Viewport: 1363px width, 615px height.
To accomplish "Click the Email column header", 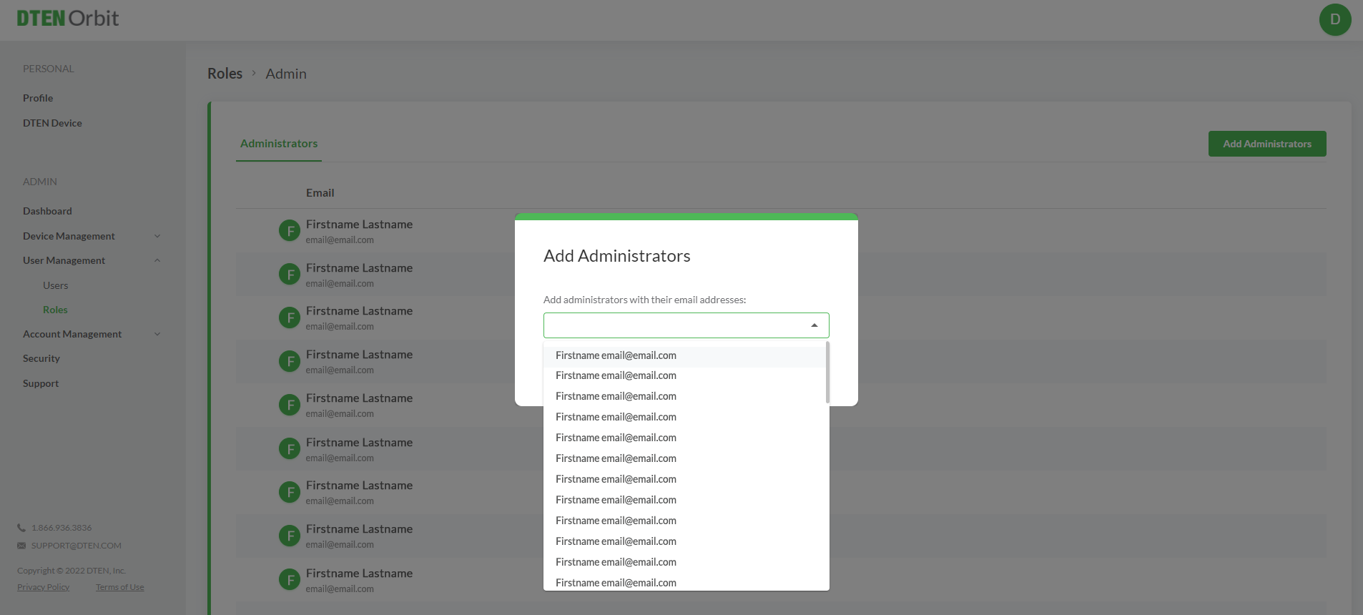I will point(320,193).
